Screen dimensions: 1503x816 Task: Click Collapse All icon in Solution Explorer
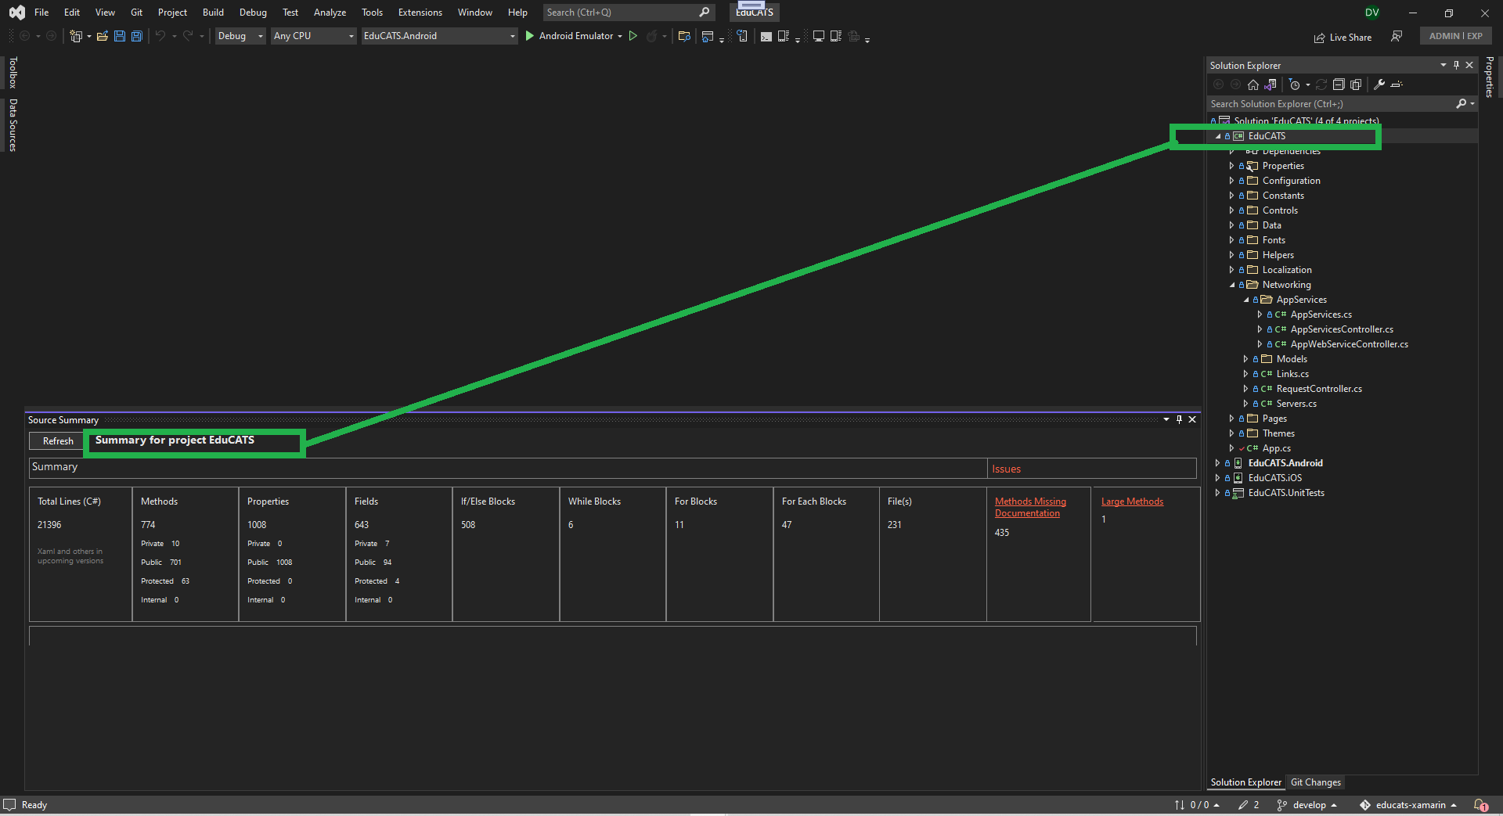pyautogui.click(x=1339, y=84)
